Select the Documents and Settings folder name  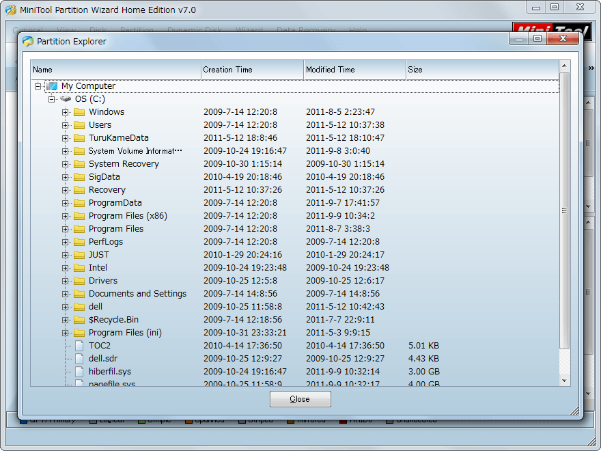point(137,294)
